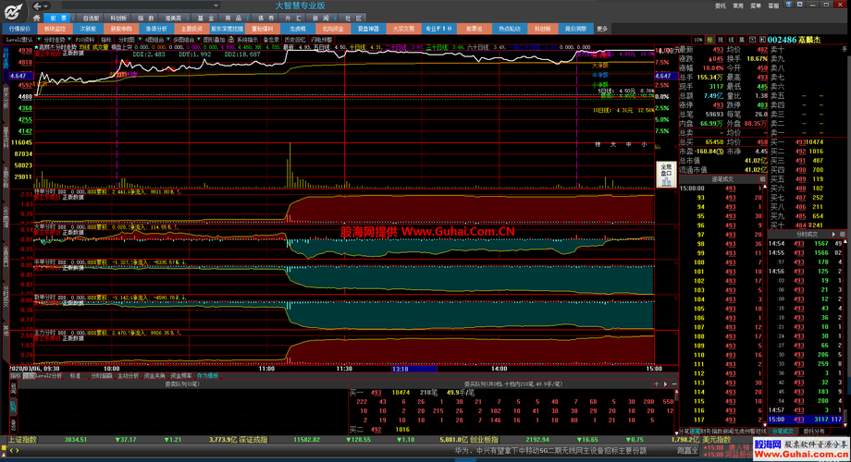
Task: Click the 板块监控 button
Action: [55, 29]
